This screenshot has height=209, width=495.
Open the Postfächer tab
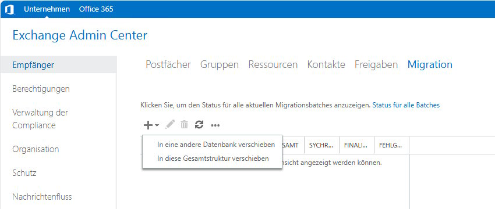tap(168, 64)
